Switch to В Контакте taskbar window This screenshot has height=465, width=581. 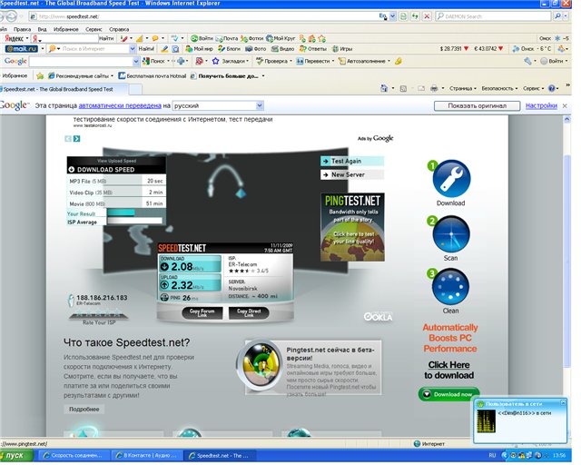pos(147,455)
